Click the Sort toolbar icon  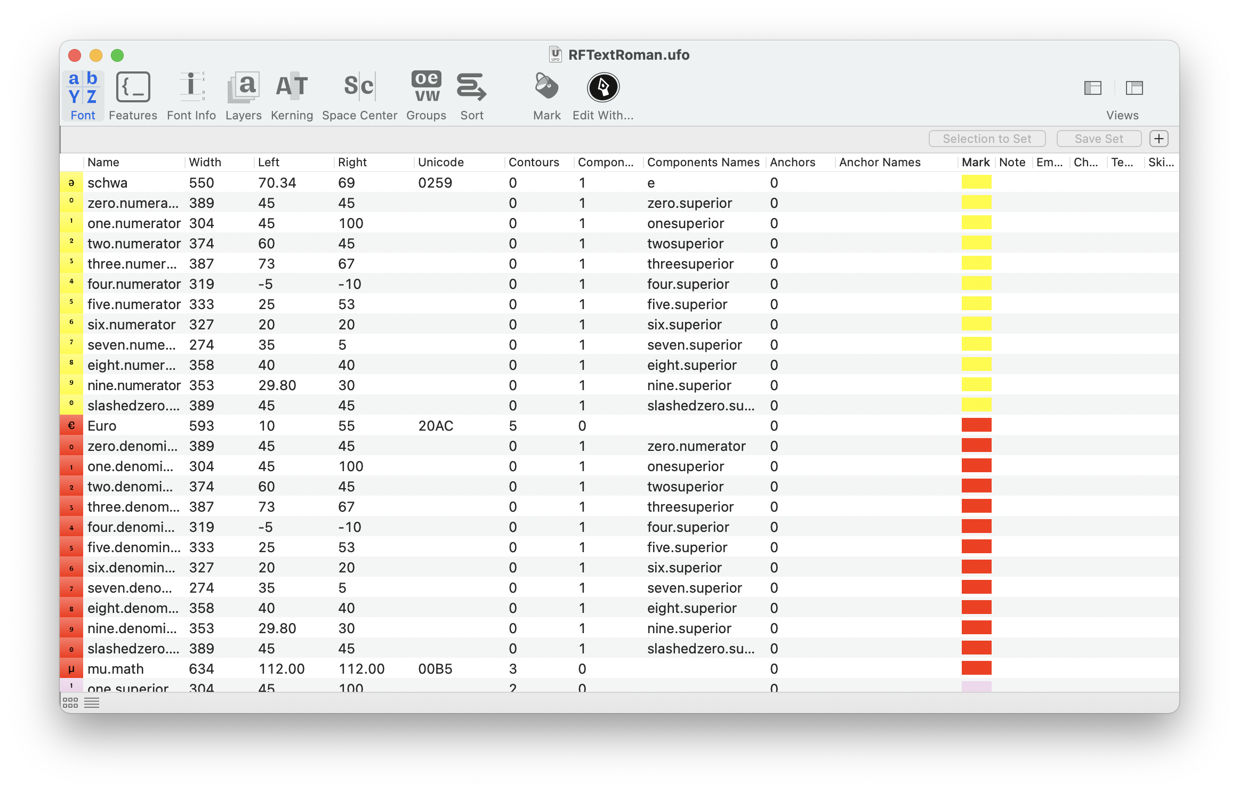[x=472, y=87]
